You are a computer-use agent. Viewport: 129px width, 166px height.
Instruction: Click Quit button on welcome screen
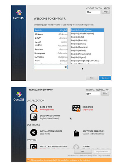coord(92,78)
